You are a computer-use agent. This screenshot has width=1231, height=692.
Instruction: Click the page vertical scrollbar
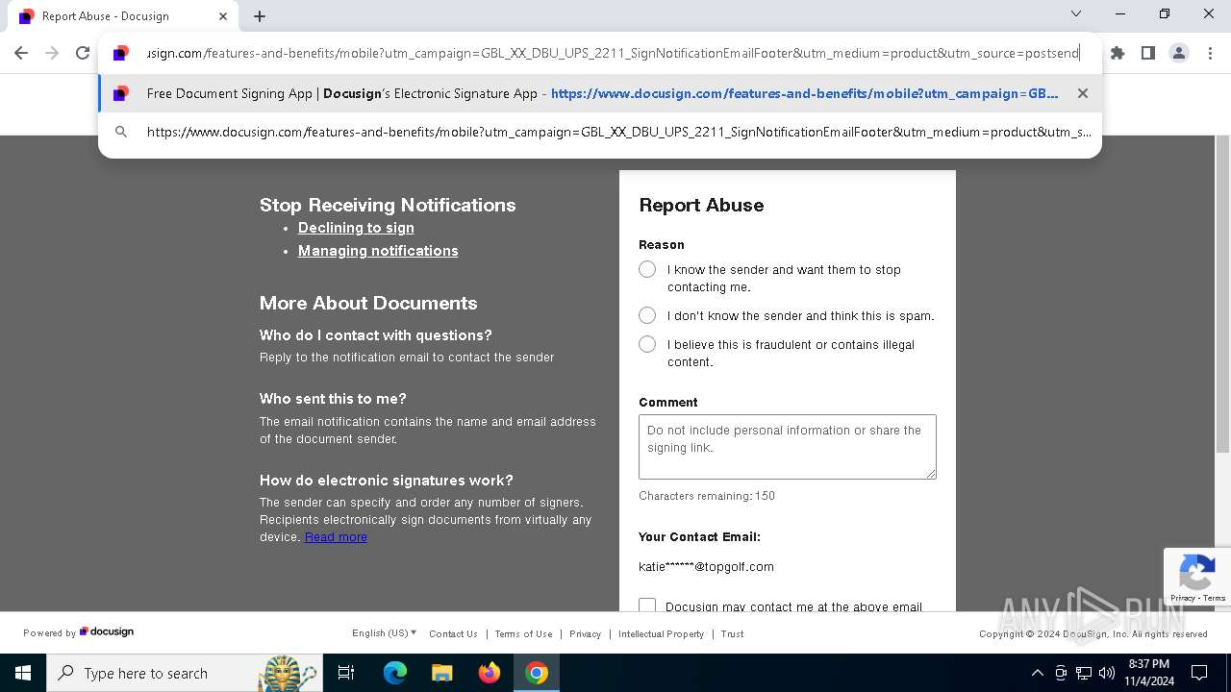pyautogui.click(x=1222, y=293)
